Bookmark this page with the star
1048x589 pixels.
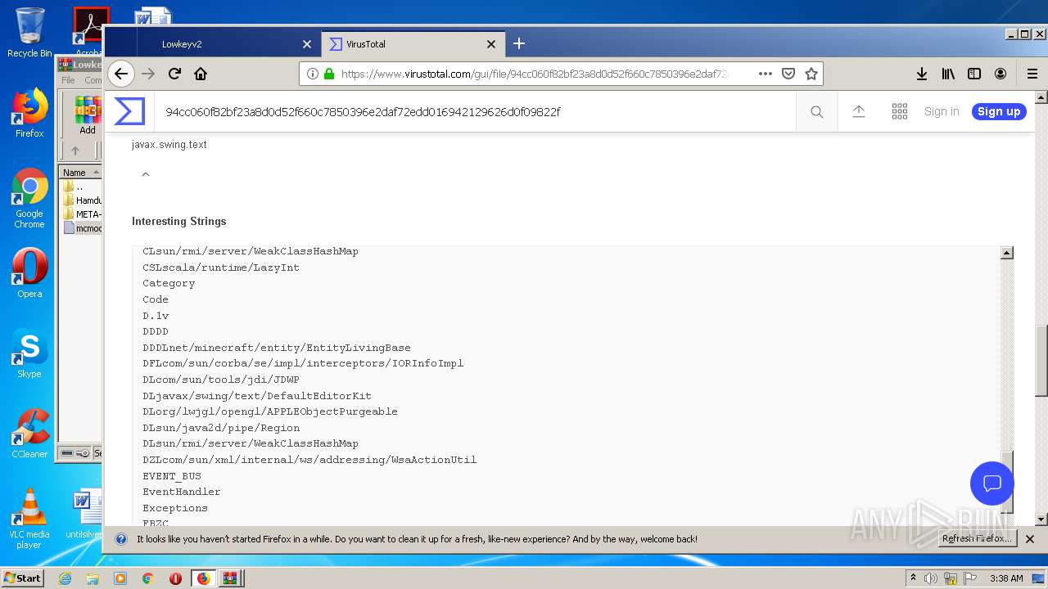pyautogui.click(x=811, y=74)
